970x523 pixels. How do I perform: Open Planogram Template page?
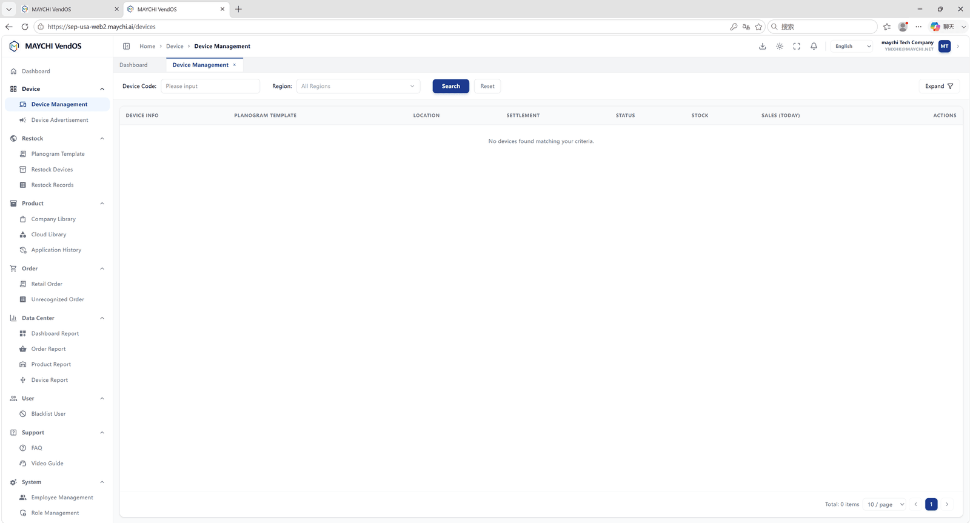point(57,154)
